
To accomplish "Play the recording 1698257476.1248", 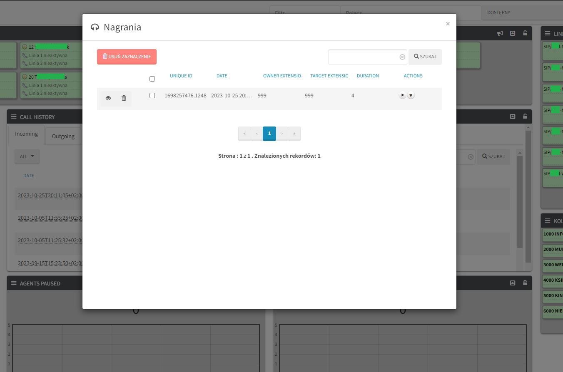I will (x=402, y=95).
